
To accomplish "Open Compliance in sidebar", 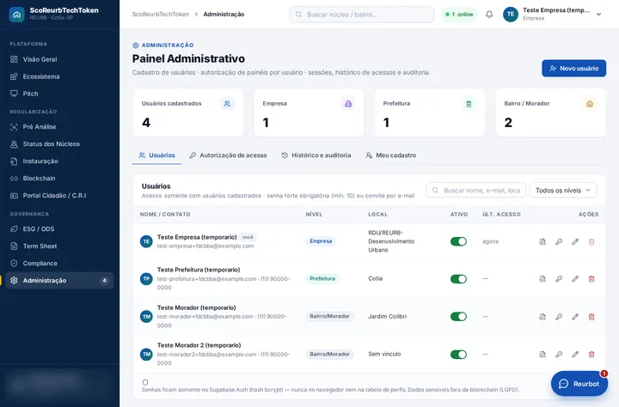I will [59, 263].
